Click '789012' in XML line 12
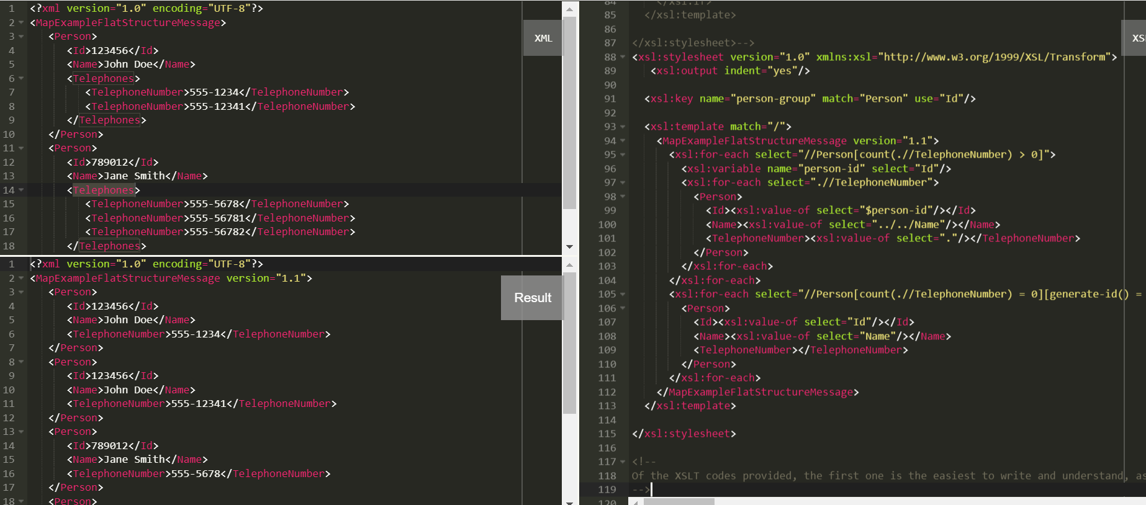Screen dimensions: 1146x505 click(109, 163)
